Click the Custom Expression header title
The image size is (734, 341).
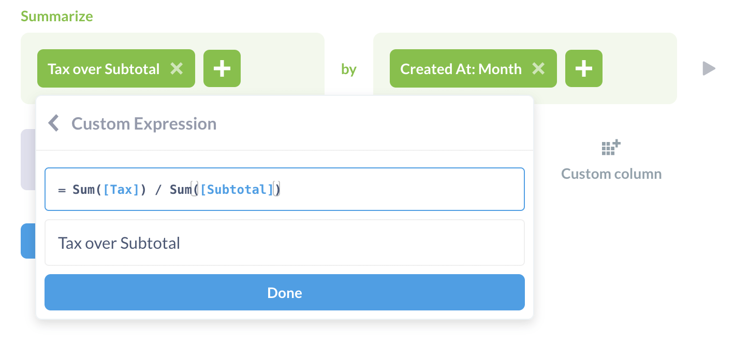pos(144,124)
